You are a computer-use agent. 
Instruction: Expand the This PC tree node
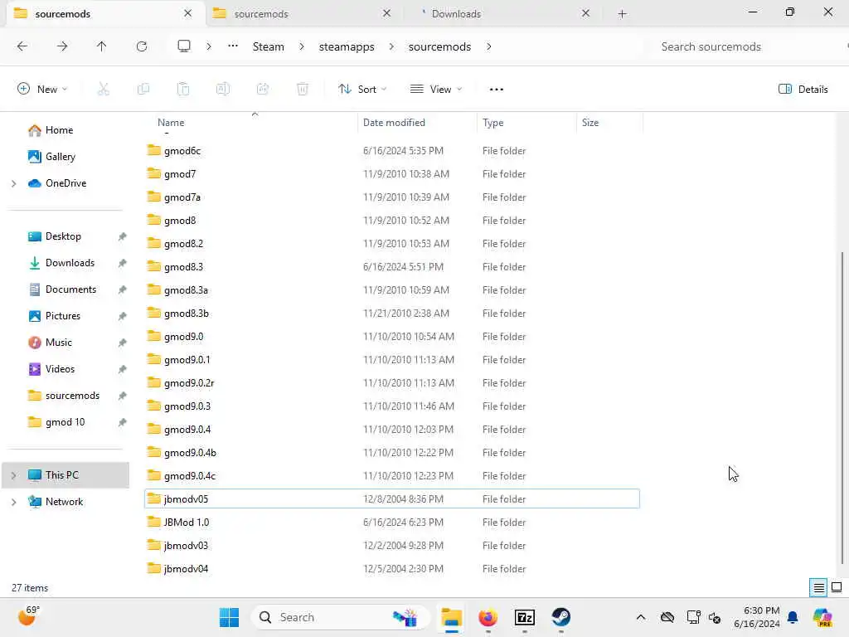(13, 475)
